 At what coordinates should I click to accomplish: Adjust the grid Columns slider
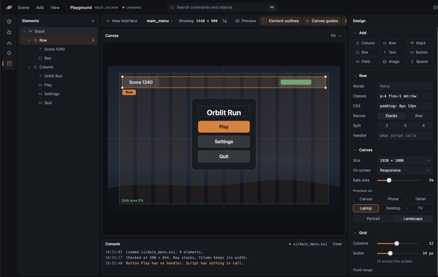tap(397, 243)
